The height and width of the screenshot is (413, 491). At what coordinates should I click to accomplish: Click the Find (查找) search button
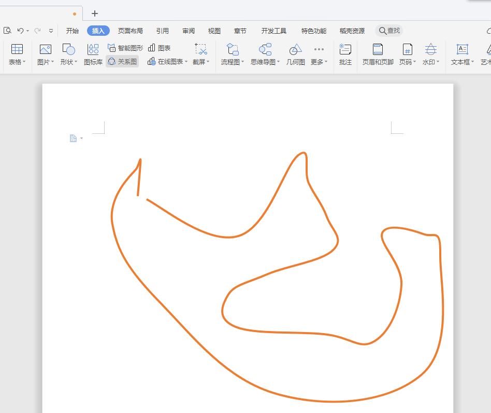389,31
